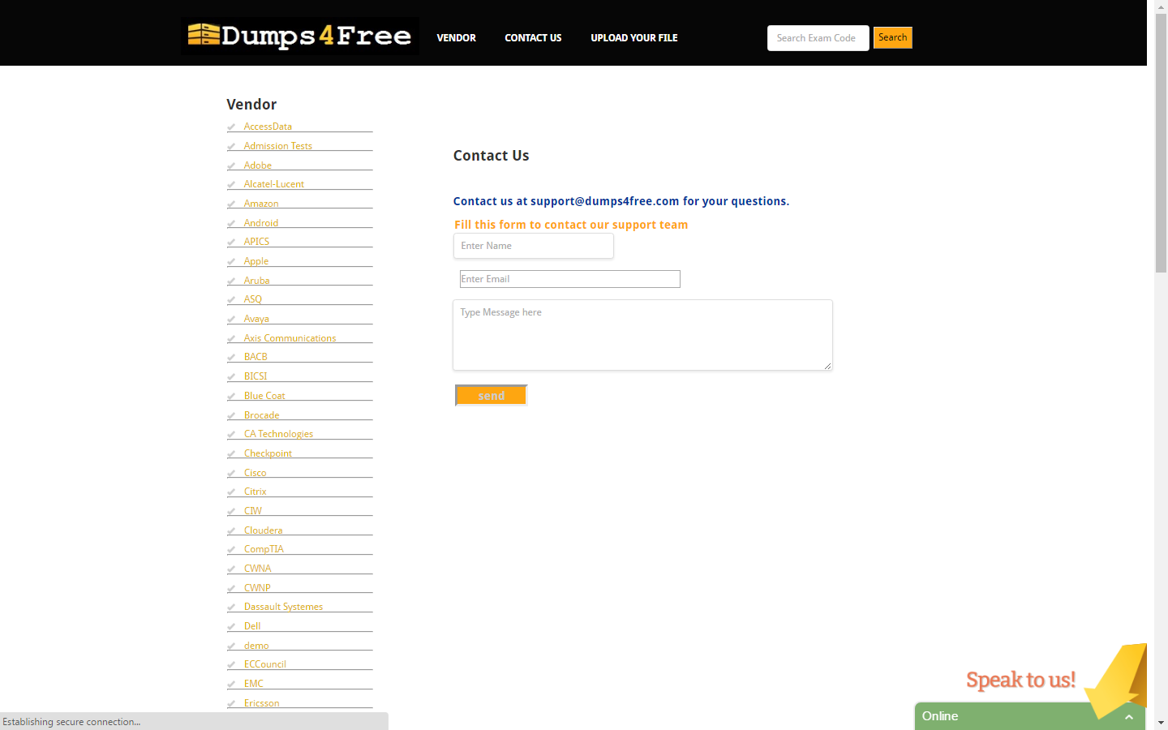Open UPLOAD YOUR FILE page
Screen dimensions: 1168x730
[633, 38]
